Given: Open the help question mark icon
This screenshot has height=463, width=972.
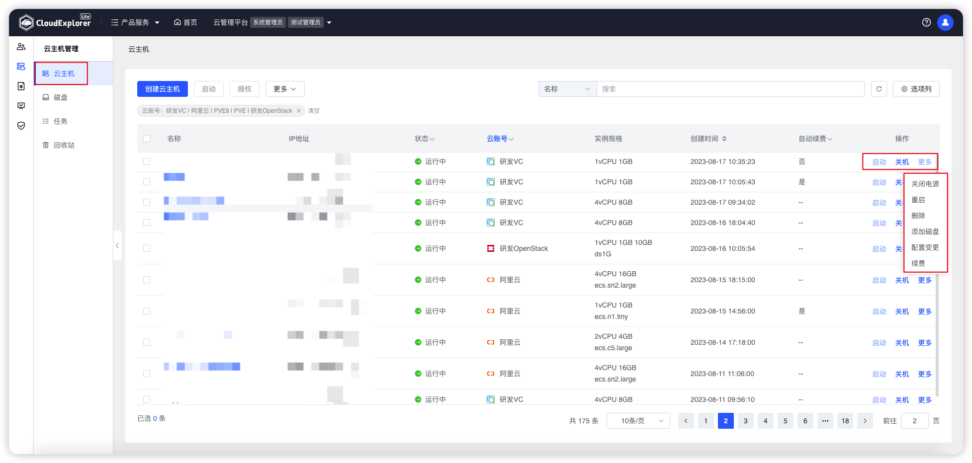Looking at the screenshot, I should tap(926, 22).
